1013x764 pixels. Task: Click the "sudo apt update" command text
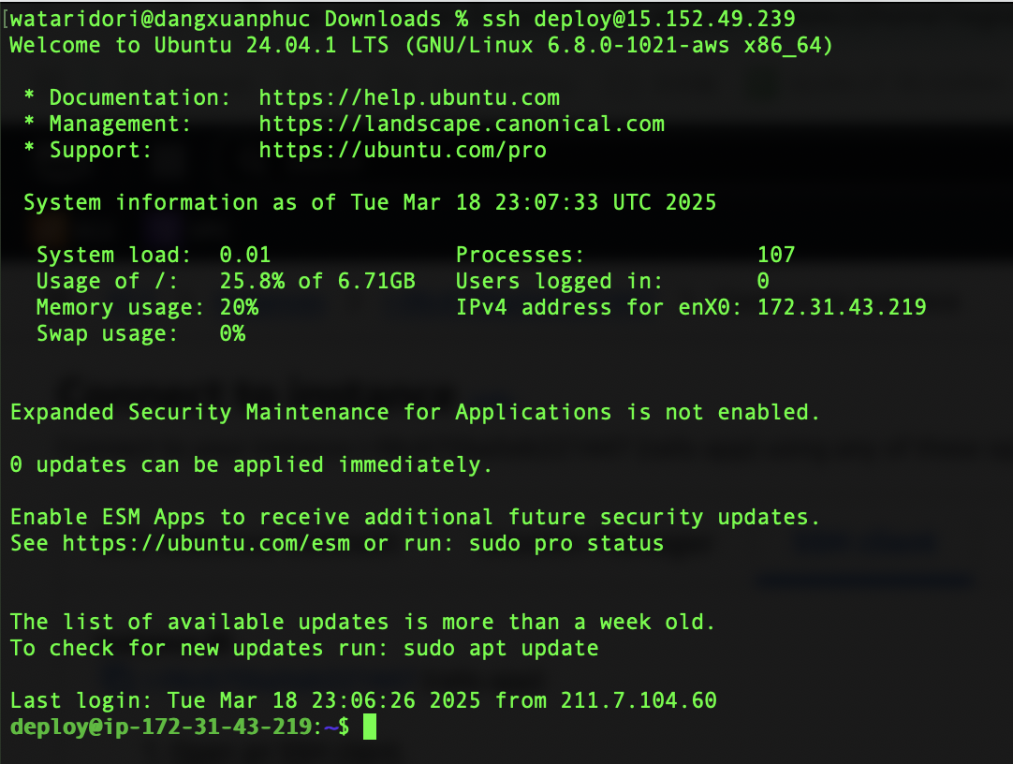(501, 648)
